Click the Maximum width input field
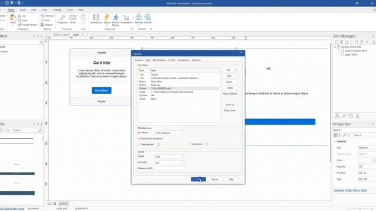The height and width of the screenshot is (211, 376). coord(170,168)
